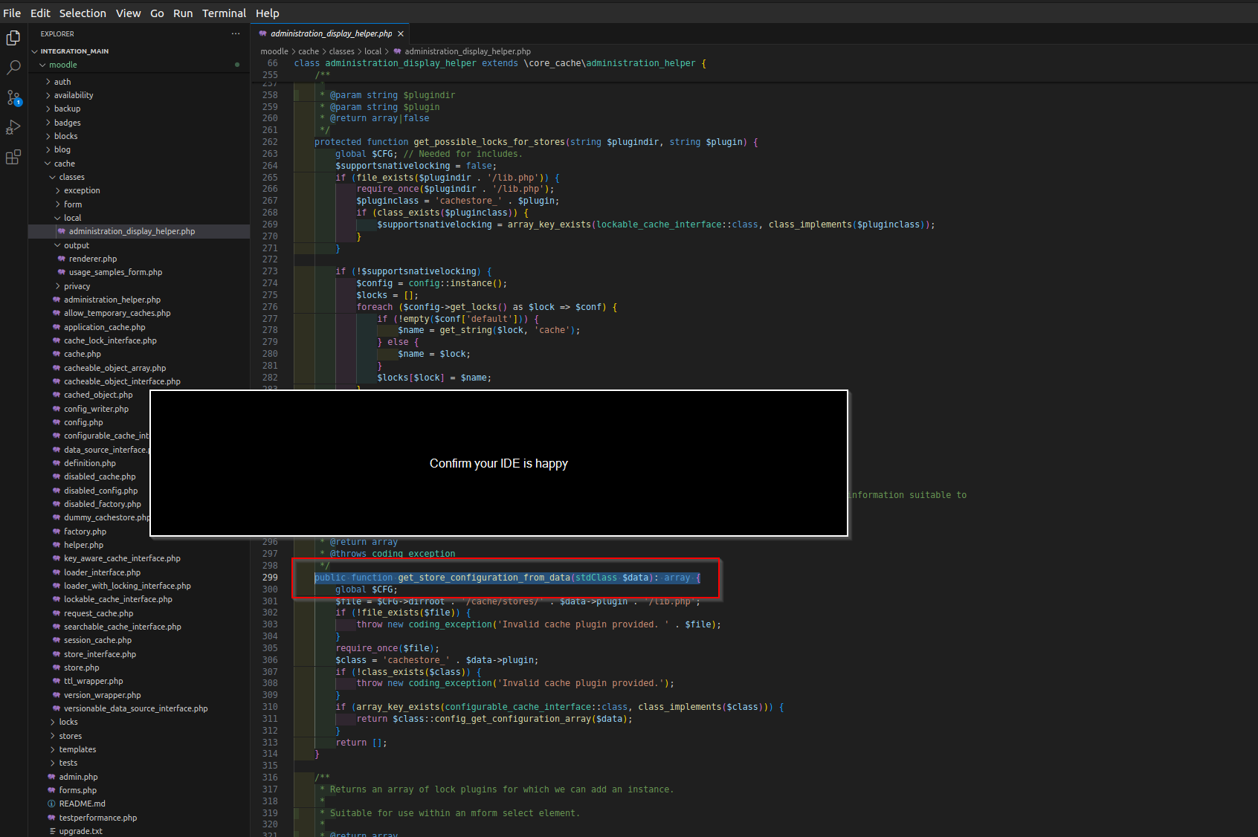The height and width of the screenshot is (837, 1258).
Task: Click line 313 'return [];' code
Action: (361, 743)
